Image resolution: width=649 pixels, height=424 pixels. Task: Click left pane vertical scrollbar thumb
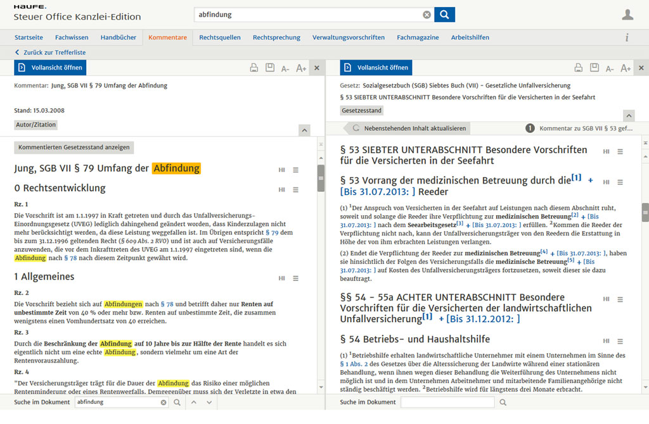click(321, 178)
